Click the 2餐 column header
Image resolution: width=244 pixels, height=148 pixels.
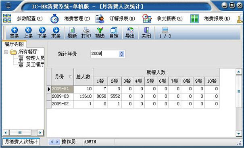click(115, 81)
